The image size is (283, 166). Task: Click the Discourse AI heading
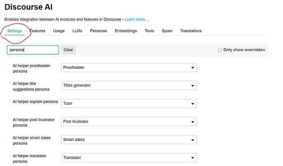(x=29, y=7)
